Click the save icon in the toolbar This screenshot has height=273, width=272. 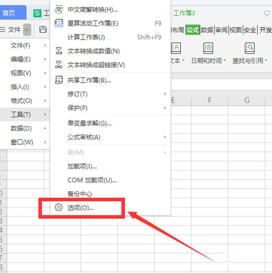tap(43, 30)
